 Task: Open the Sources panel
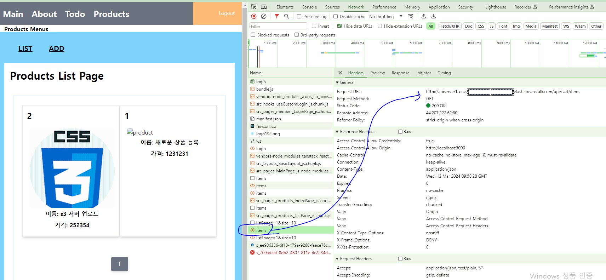[332, 7]
